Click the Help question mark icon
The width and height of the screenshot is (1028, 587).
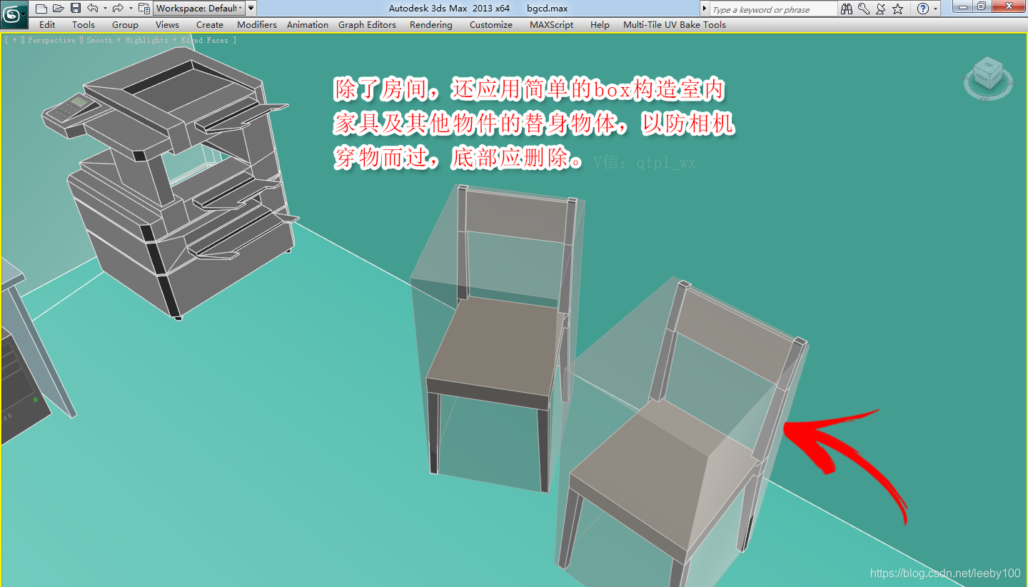click(923, 9)
